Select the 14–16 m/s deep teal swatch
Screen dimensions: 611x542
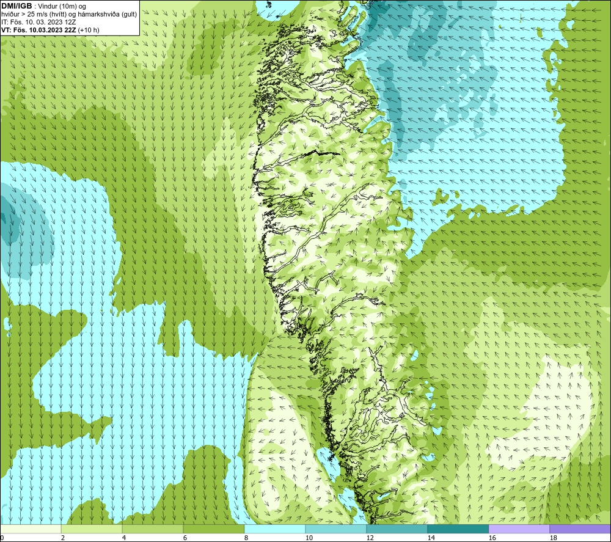(458, 529)
